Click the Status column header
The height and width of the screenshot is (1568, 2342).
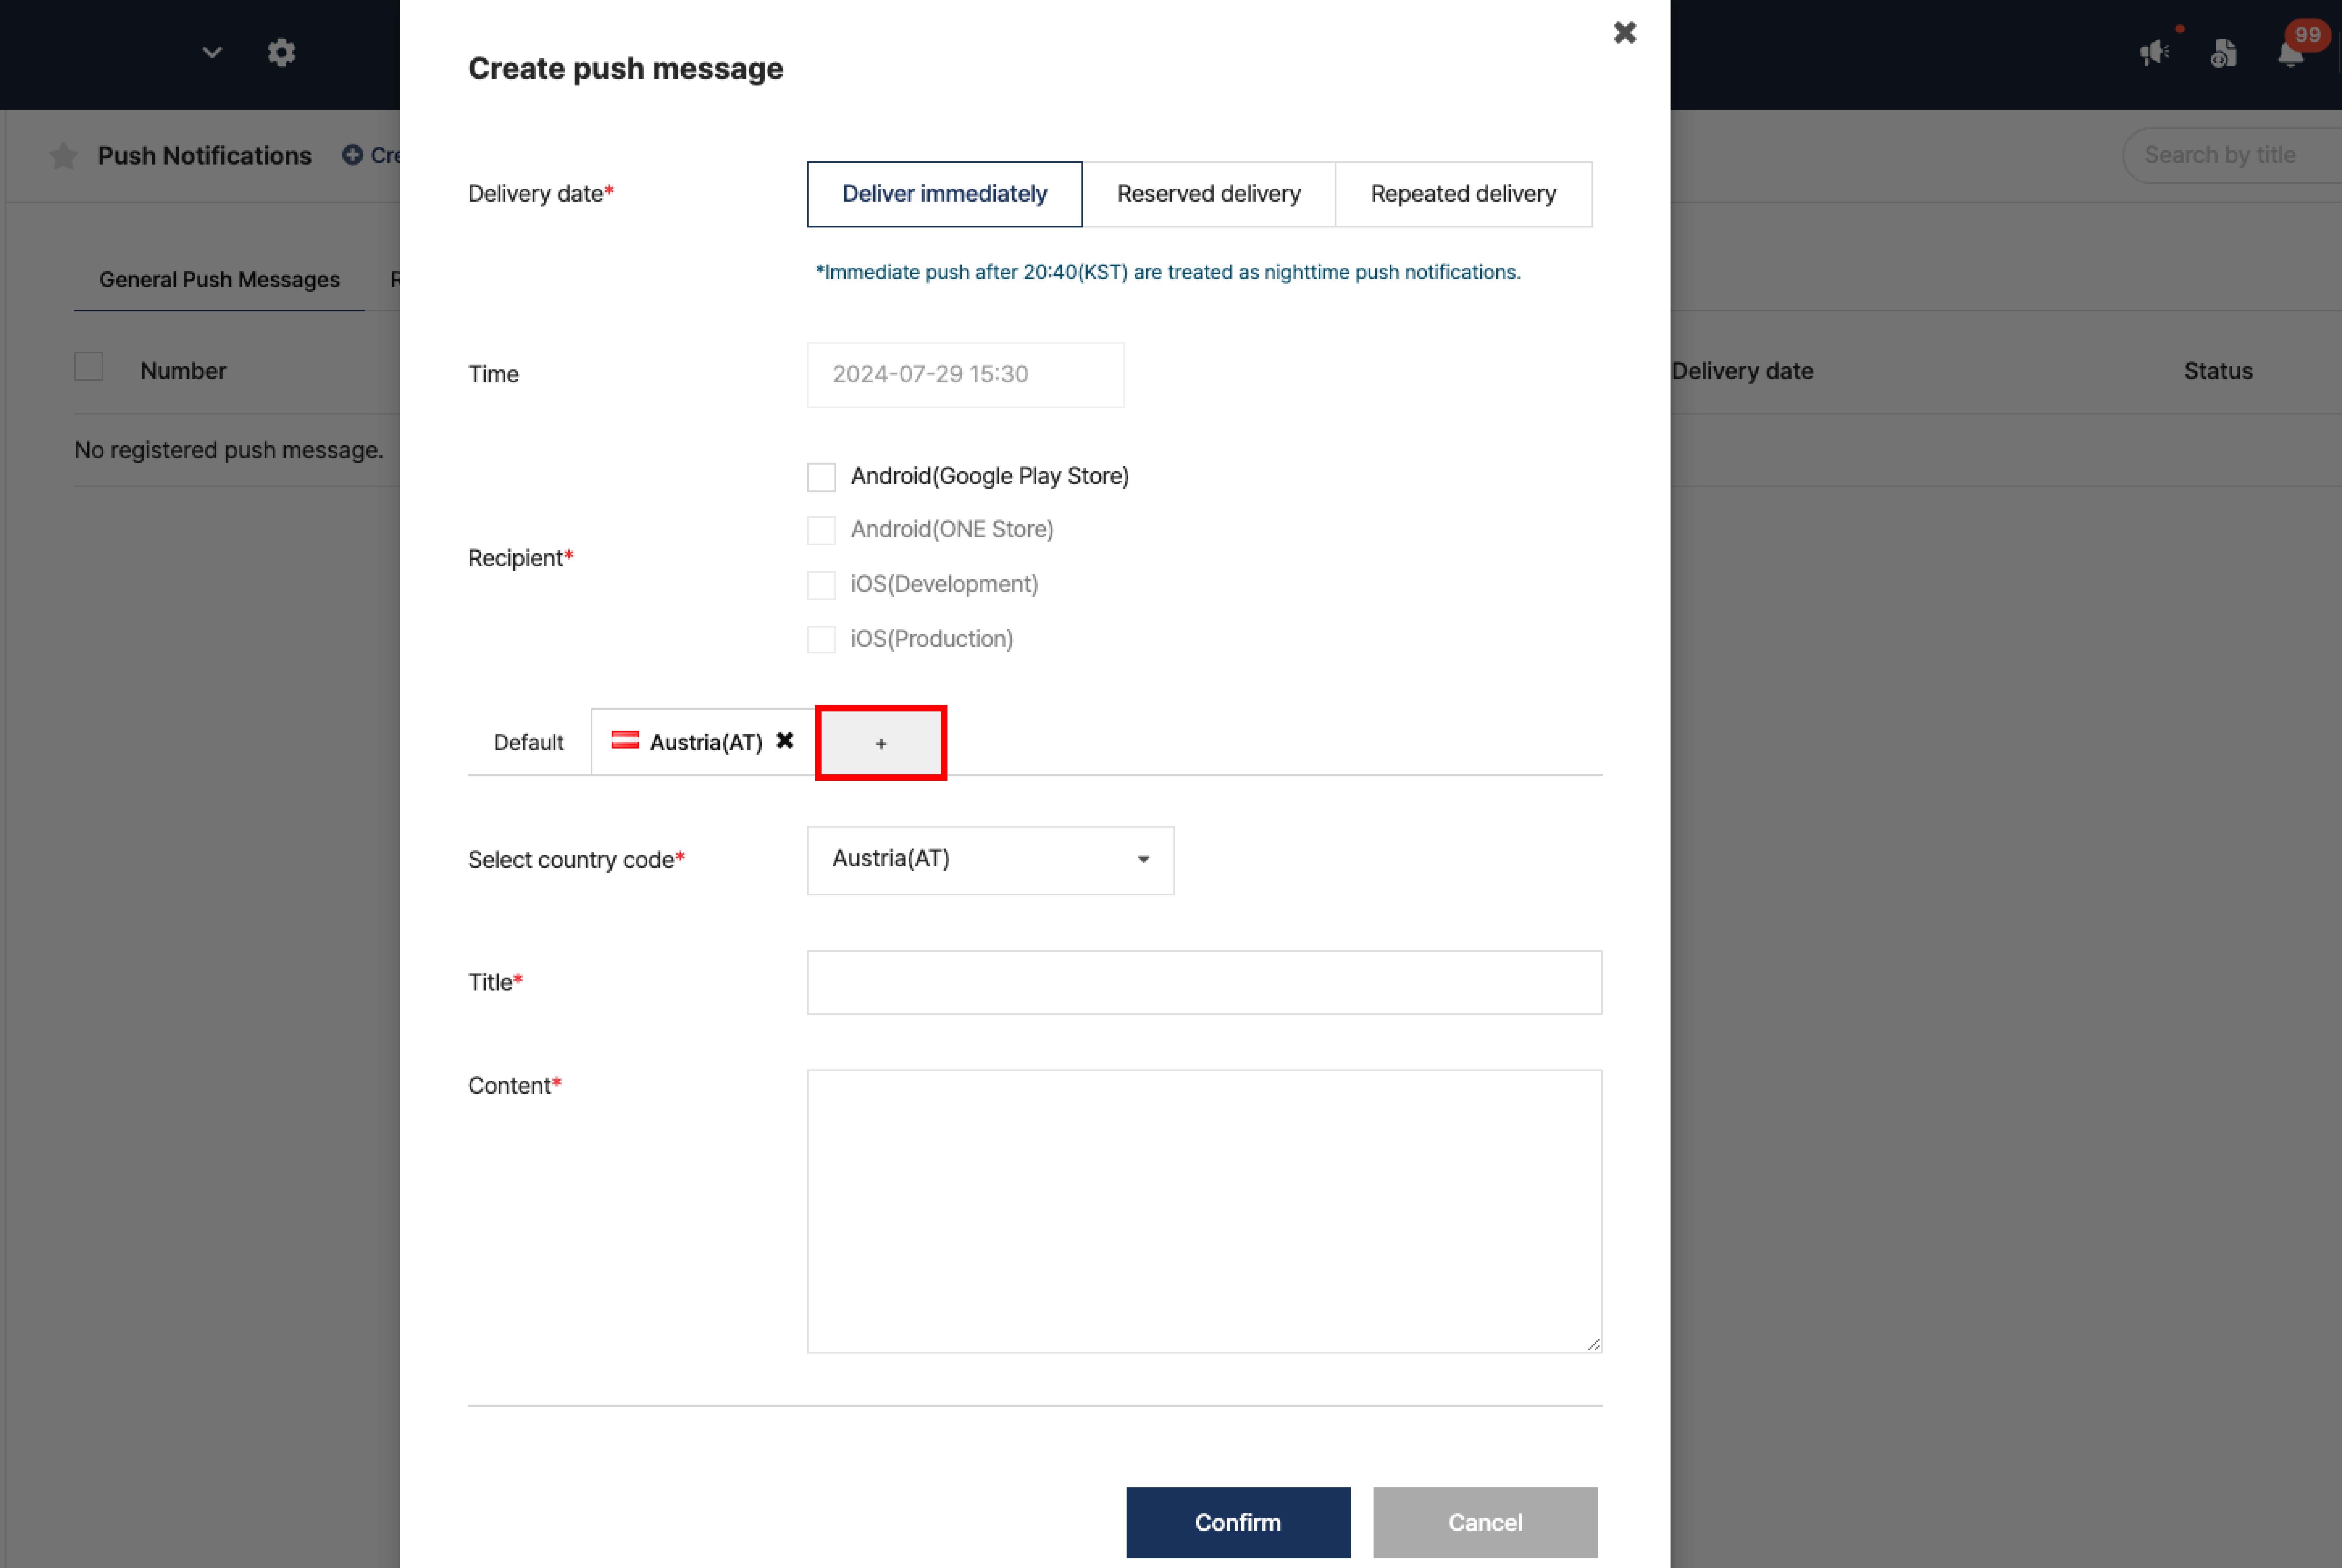click(2218, 371)
